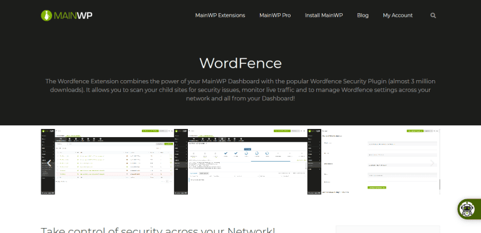Open the MainWP Extensions menu
This screenshot has width=481, height=233.
coord(220,15)
